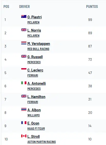
Task: Click the Netherlands flag beside Verstappen
Action: pyautogui.click(x=24, y=43)
